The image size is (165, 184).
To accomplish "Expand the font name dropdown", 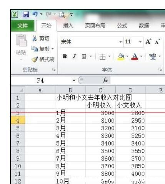I will [x=120, y=42].
